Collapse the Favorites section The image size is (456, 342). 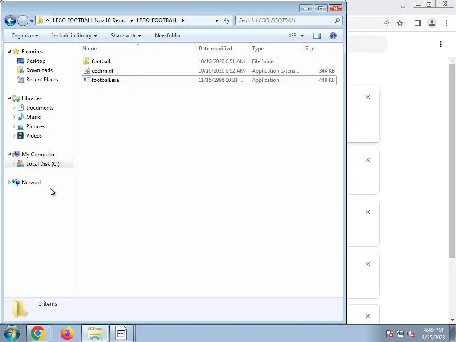click(x=9, y=51)
